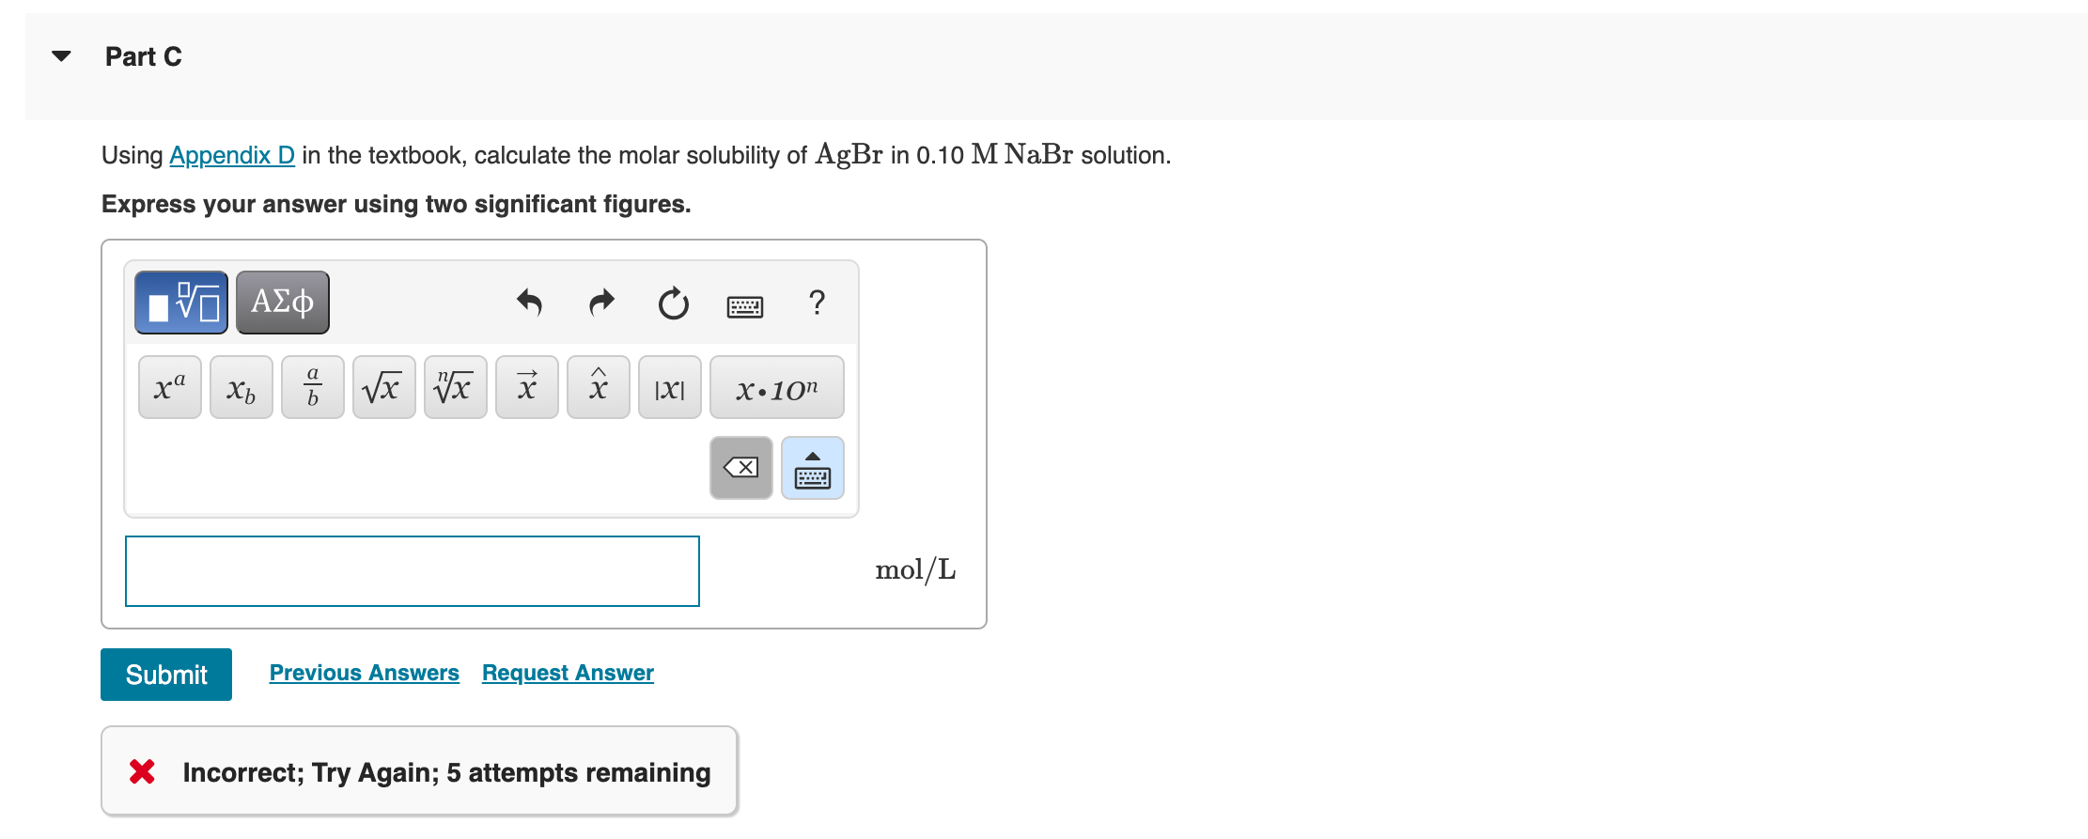Image resolution: width=2088 pixels, height=839 pixels.
Task: Insert an exponent template
Action: click(169, 387)
